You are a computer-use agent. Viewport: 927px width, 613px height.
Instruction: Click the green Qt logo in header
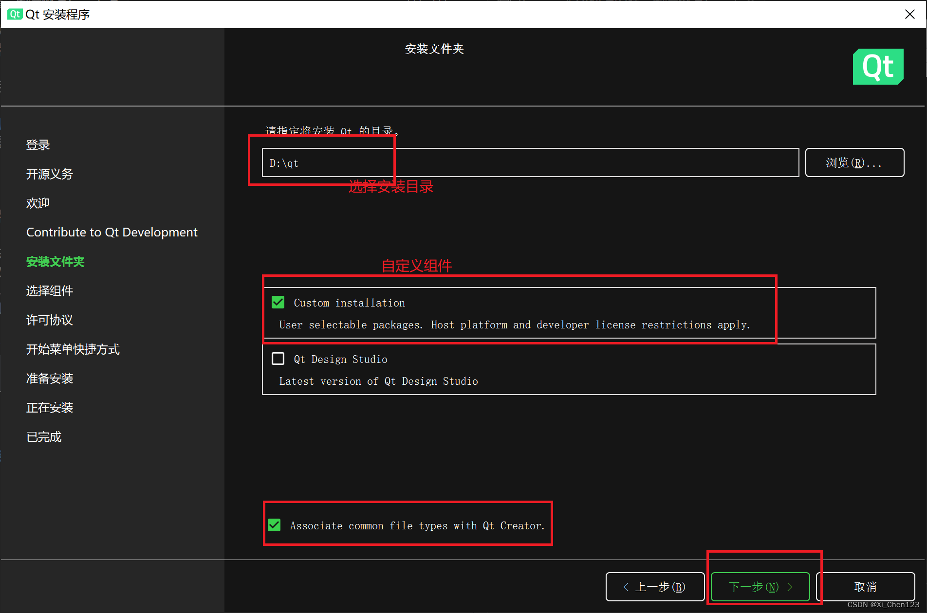tap(878, 67)
